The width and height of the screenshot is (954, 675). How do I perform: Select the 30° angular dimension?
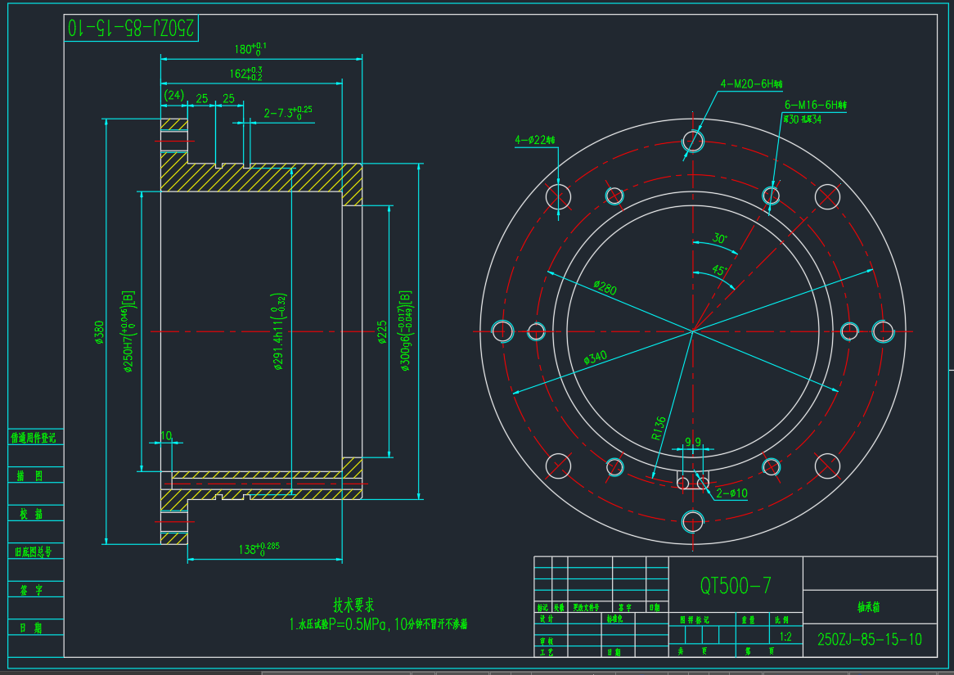click(x=719, y=239)
